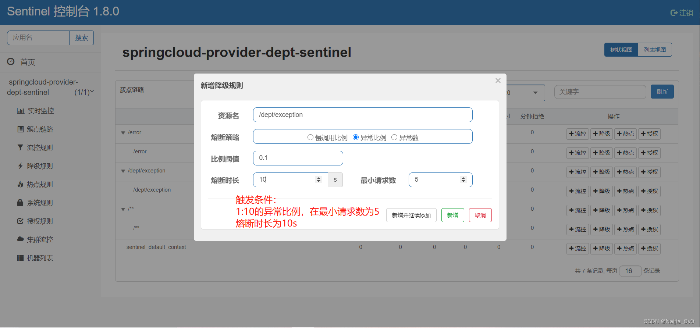Image resolution: width=700 pixels, height=328 pixels.
Task: Click the 刷新 refresh button
Action: point(662,92)
